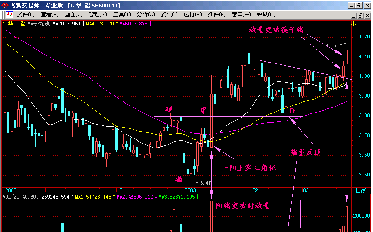The width and height of the screenshot is (373, 232).
Task: Click the red app logo in title bar
Action: [x=5, y=6]
